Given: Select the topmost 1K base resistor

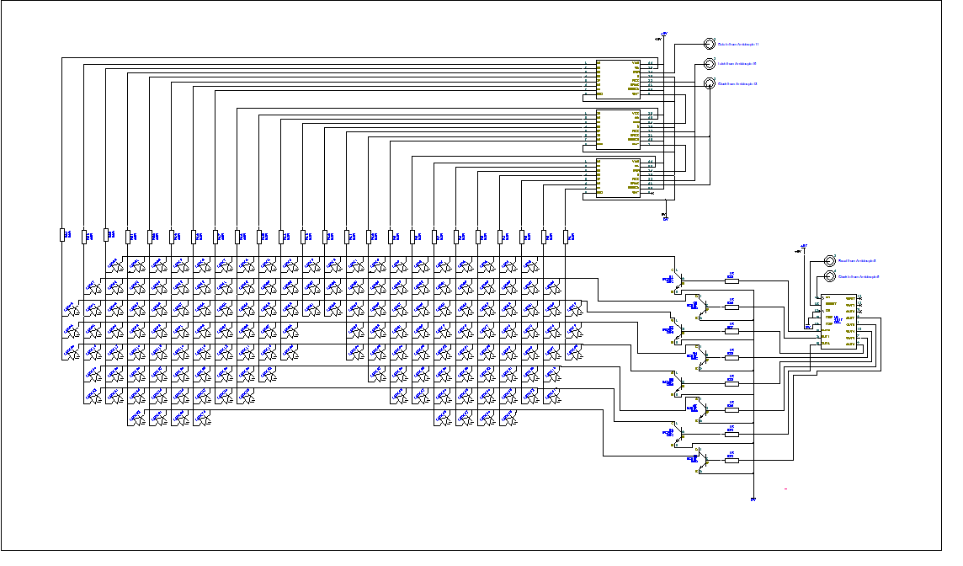Looking at the screenshot, I should (x=731, y=280).
